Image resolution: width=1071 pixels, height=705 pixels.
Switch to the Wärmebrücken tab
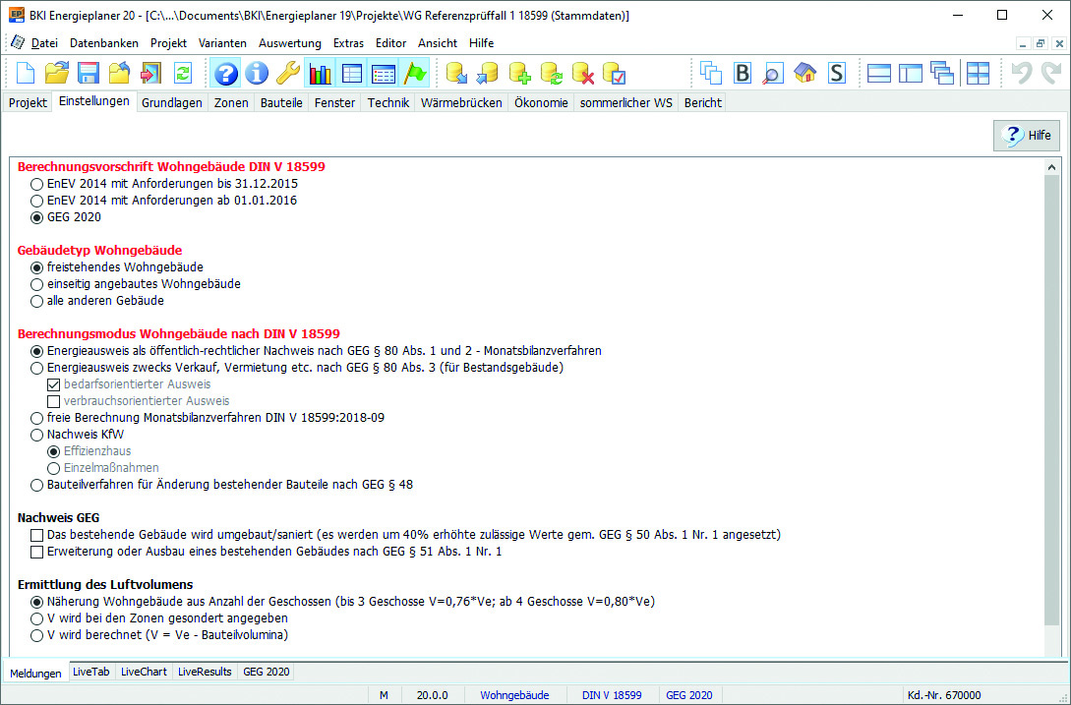pos(461,102)
